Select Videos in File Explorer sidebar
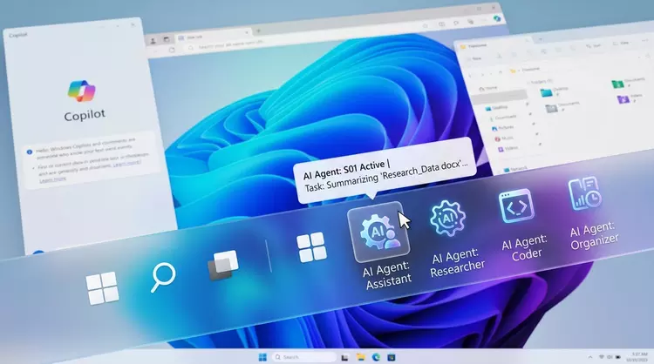 coord(508,149)
